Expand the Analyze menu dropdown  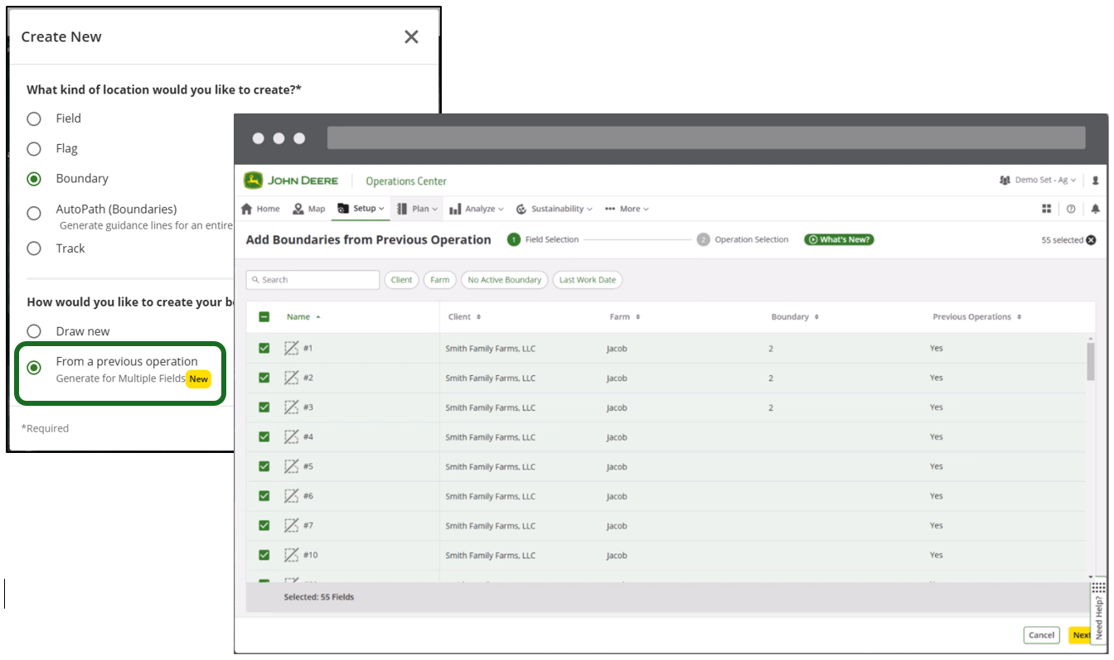click(x=477, y=209)
